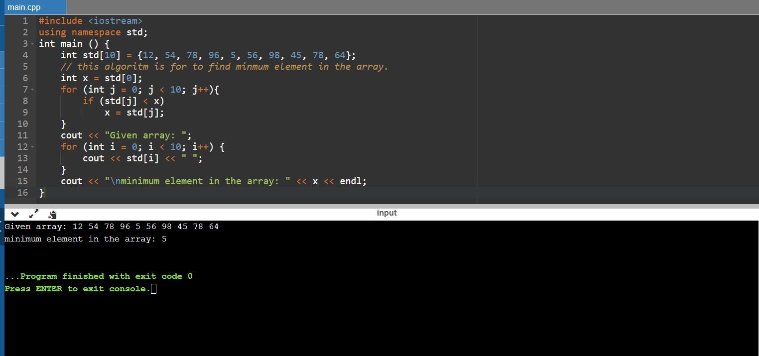Viewport: 759px width, 356px height.
Task: Click the comment about finding minimum element
Action: [x=224, y=67]
